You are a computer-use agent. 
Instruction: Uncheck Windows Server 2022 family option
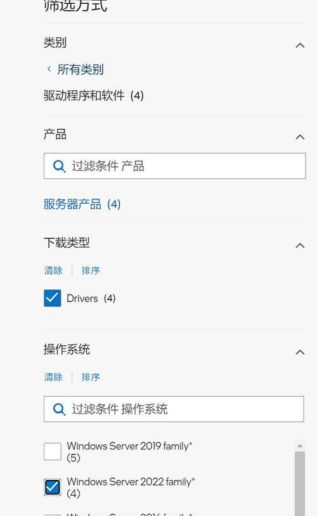pyautogui.click(x=52, y=487)
